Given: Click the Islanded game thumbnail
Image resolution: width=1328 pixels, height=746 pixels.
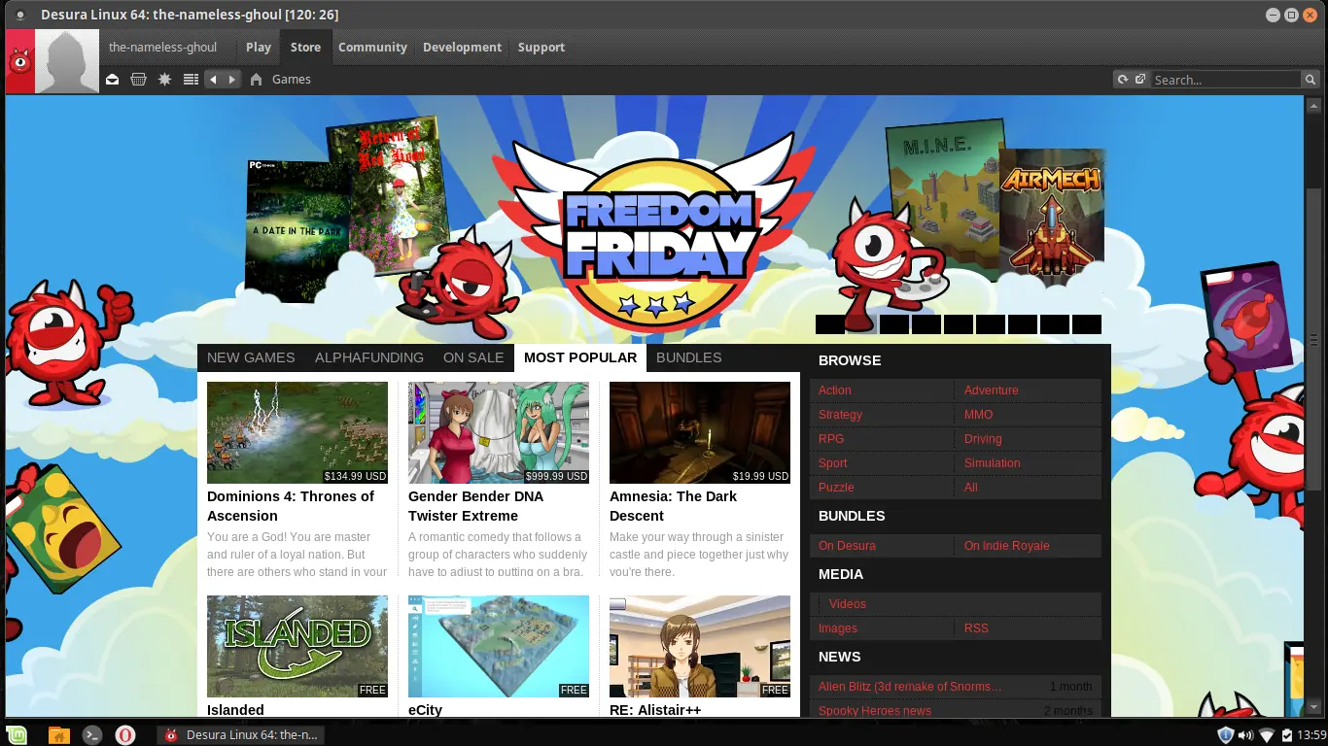Looking at the screenshot, I should point(297,646).
